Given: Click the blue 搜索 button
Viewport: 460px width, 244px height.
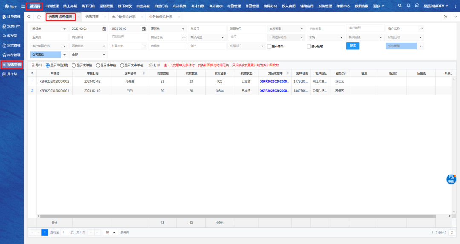Looking at the screenshot, I should tap(353, 46).
